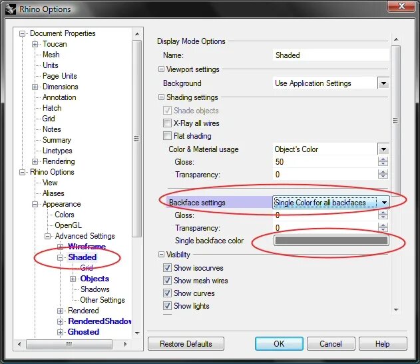Close the Rhino Options dialog
The height and width of the screenshot is (364, 420).
click(401, 6)
